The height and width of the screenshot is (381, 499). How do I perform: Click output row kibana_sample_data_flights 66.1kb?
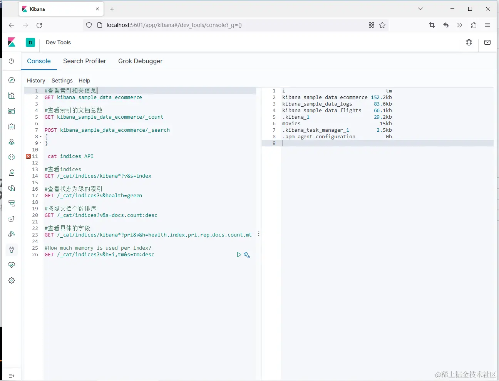337,111
